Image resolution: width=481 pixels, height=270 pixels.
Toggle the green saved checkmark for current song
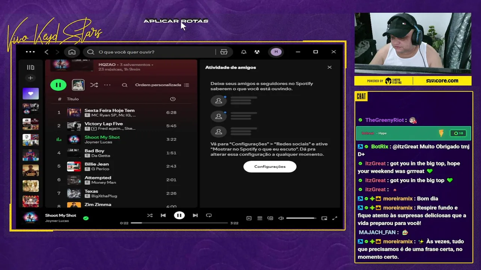pyautogui.click(x=86, y=218)
